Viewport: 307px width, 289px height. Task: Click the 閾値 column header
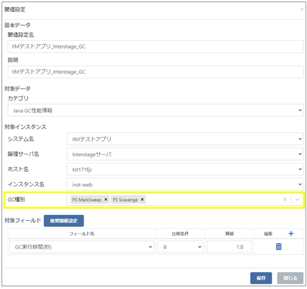click(229, 233)
